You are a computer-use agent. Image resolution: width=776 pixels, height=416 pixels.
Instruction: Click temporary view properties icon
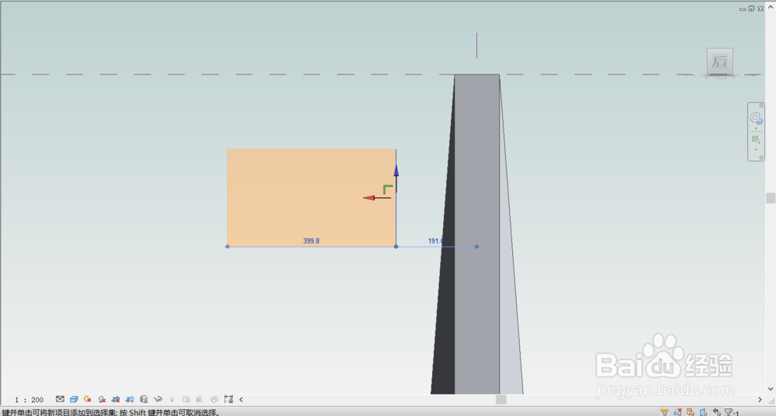tap(186, 399)
